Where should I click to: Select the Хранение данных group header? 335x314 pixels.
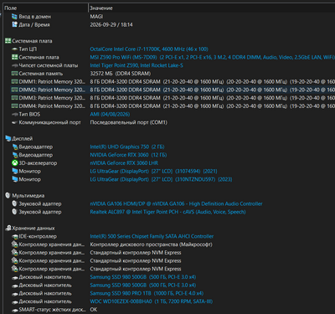(x=33, y=228)
